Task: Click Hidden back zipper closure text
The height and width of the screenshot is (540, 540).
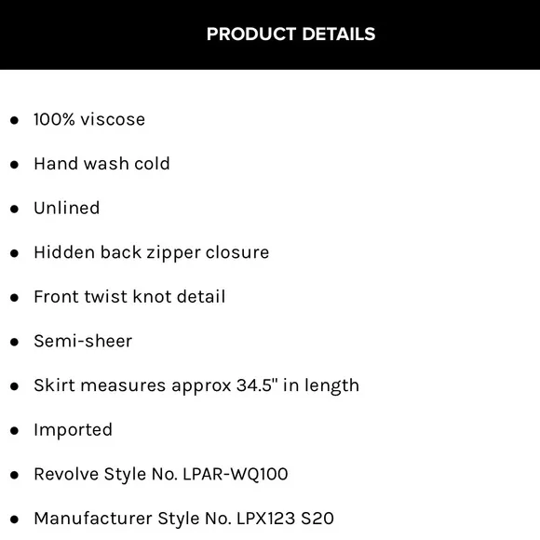Action: pos(152,252)
